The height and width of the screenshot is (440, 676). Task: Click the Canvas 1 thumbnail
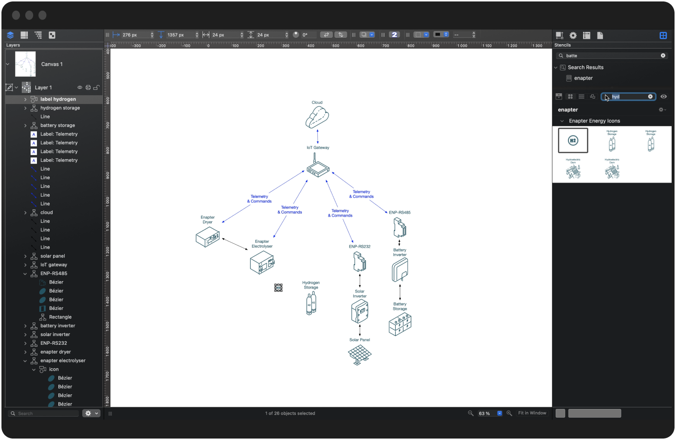click(25, 64)
